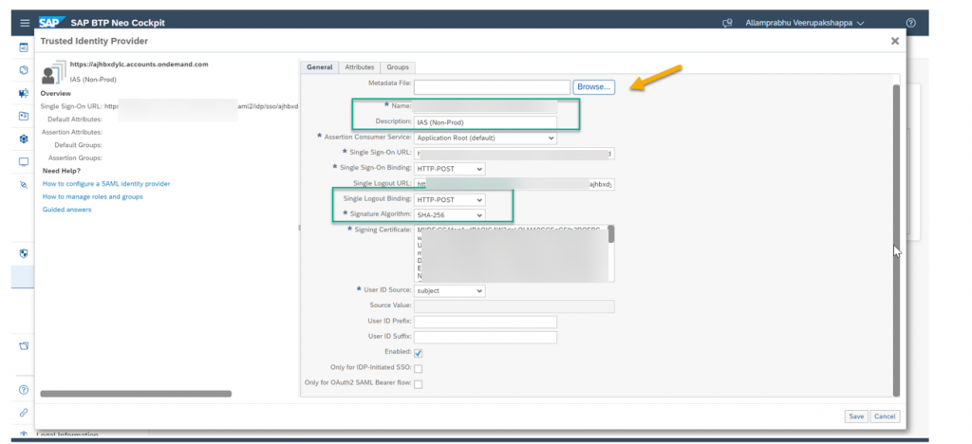Click Browse... for the metadata file
The width and height of the screenshot is (972, 444).
point(594,86)
